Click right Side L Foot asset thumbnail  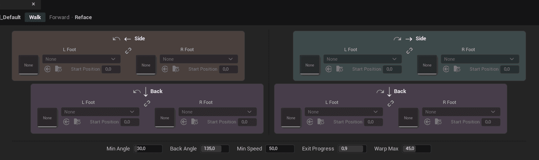coord(310,65)
